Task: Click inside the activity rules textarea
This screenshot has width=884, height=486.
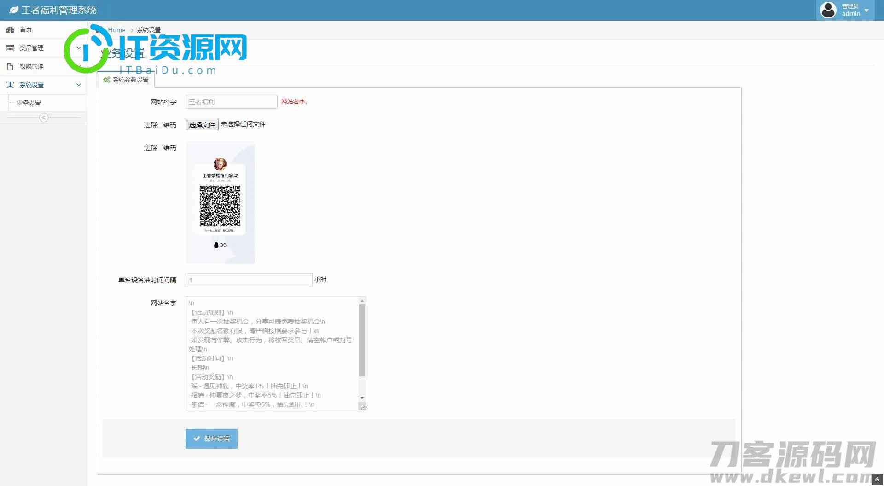Action: [x=272, y=353]
